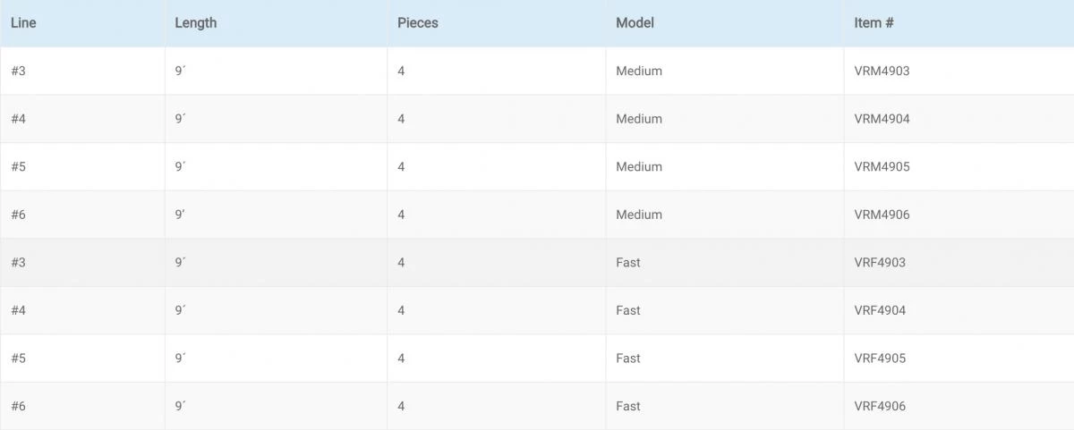The width and height of the screenshot is (1074, 430).
Task: Click the Line column header
Action: 23,23
